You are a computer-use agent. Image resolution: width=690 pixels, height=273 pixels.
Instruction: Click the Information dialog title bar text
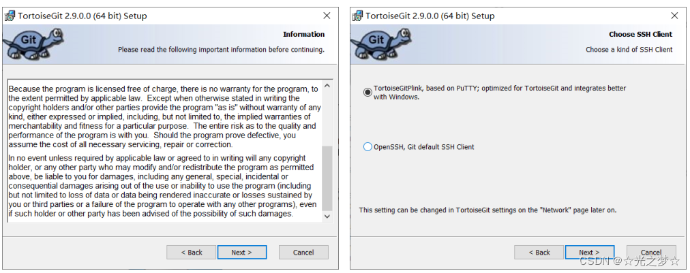82,16
